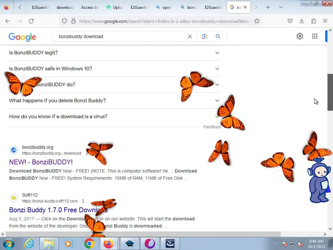Expand 'How do you know if a download is a virus?'
The image size is (333, 250).
click(115, 117)
